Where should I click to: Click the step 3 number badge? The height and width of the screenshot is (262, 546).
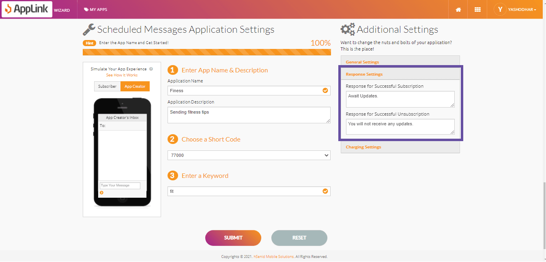point(173,175)
